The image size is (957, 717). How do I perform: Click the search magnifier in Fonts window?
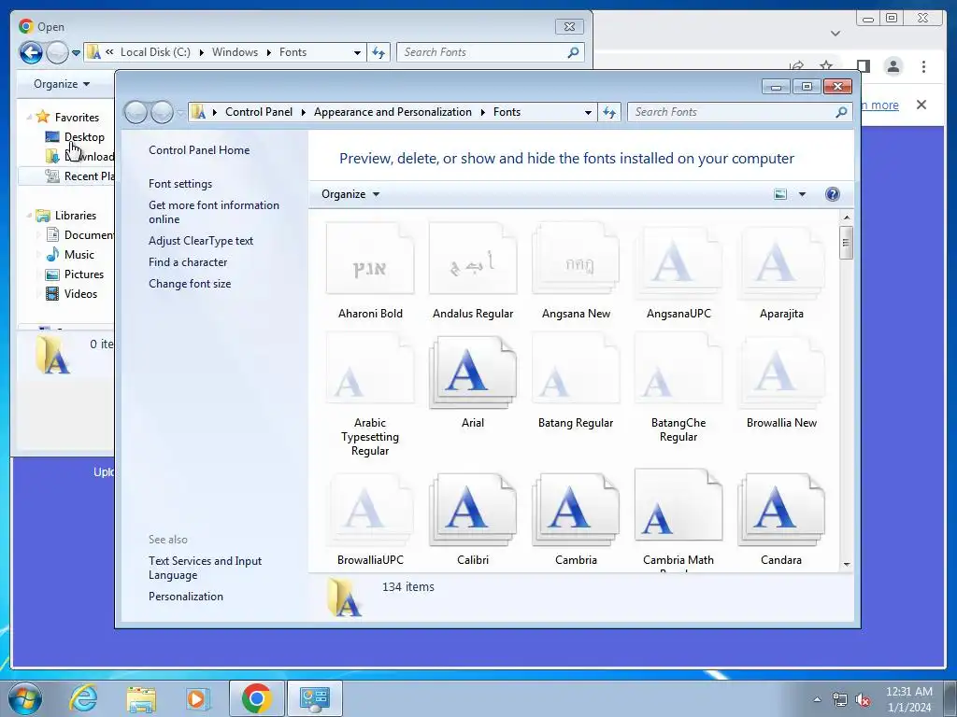coord(841,112)
